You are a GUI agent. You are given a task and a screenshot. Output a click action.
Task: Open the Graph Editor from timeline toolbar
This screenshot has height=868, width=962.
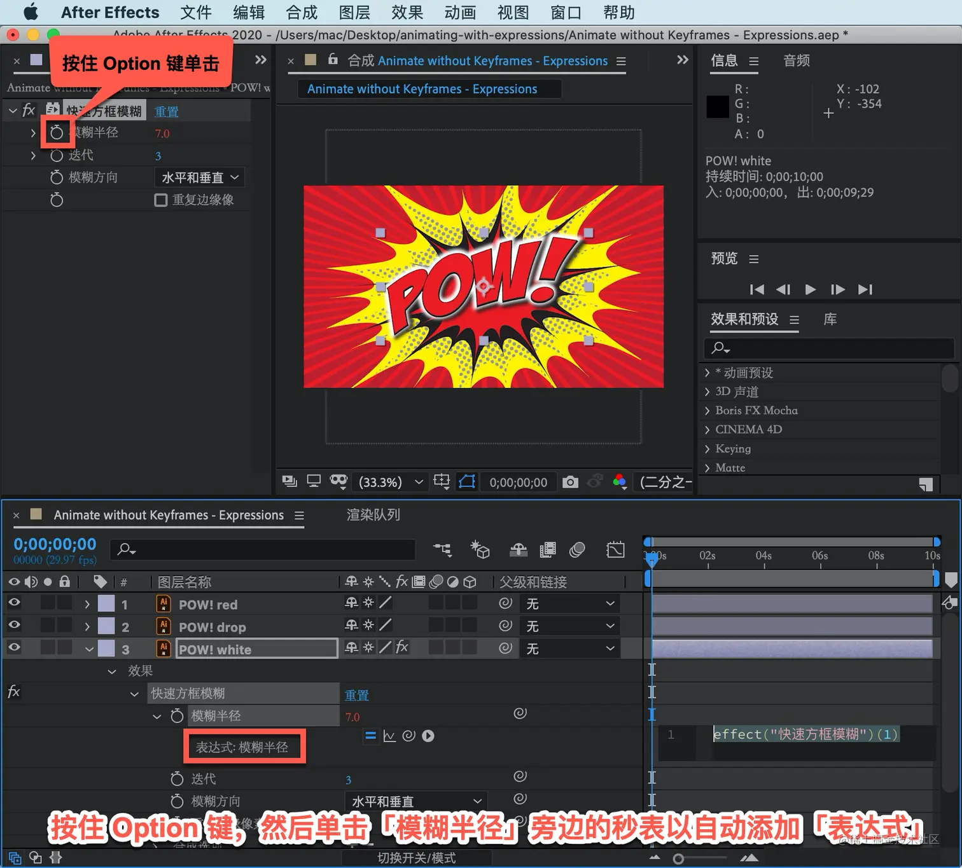pos(616,550)
